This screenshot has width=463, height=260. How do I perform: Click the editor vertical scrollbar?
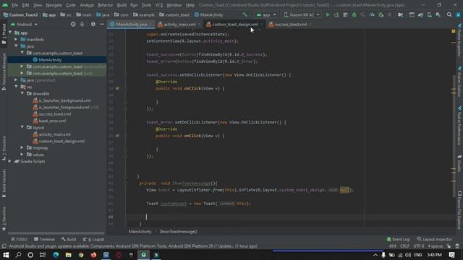click(454, 136)
